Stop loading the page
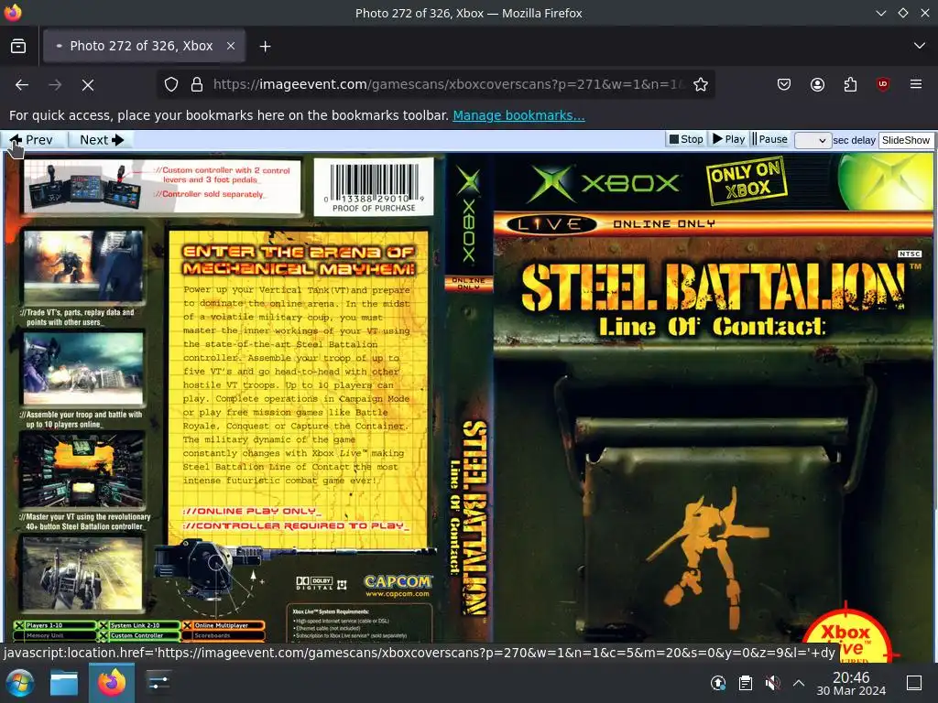Screen dimensions: 938x703 pos(88,85)
